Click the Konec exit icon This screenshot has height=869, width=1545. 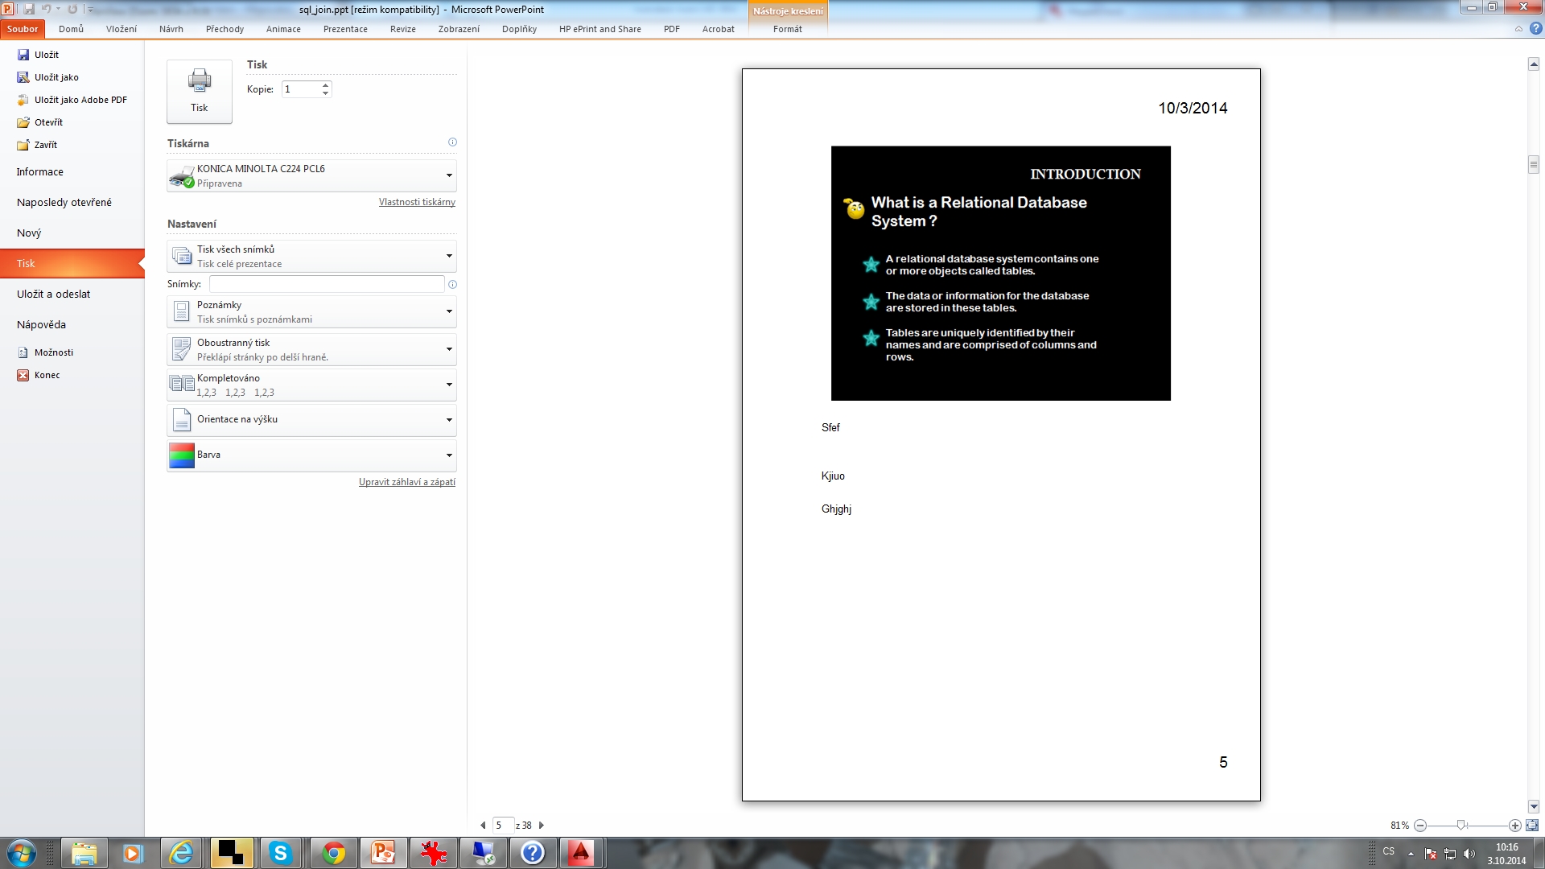point(23,375)
